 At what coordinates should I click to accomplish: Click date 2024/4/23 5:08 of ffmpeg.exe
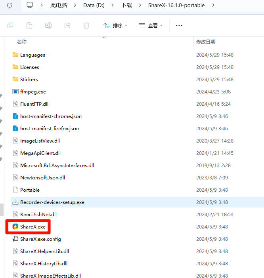pos(213,91)
